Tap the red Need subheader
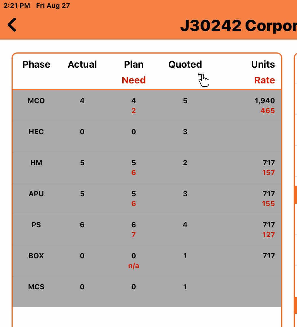The width and height of the screenshot is (297, 327). 134,80
